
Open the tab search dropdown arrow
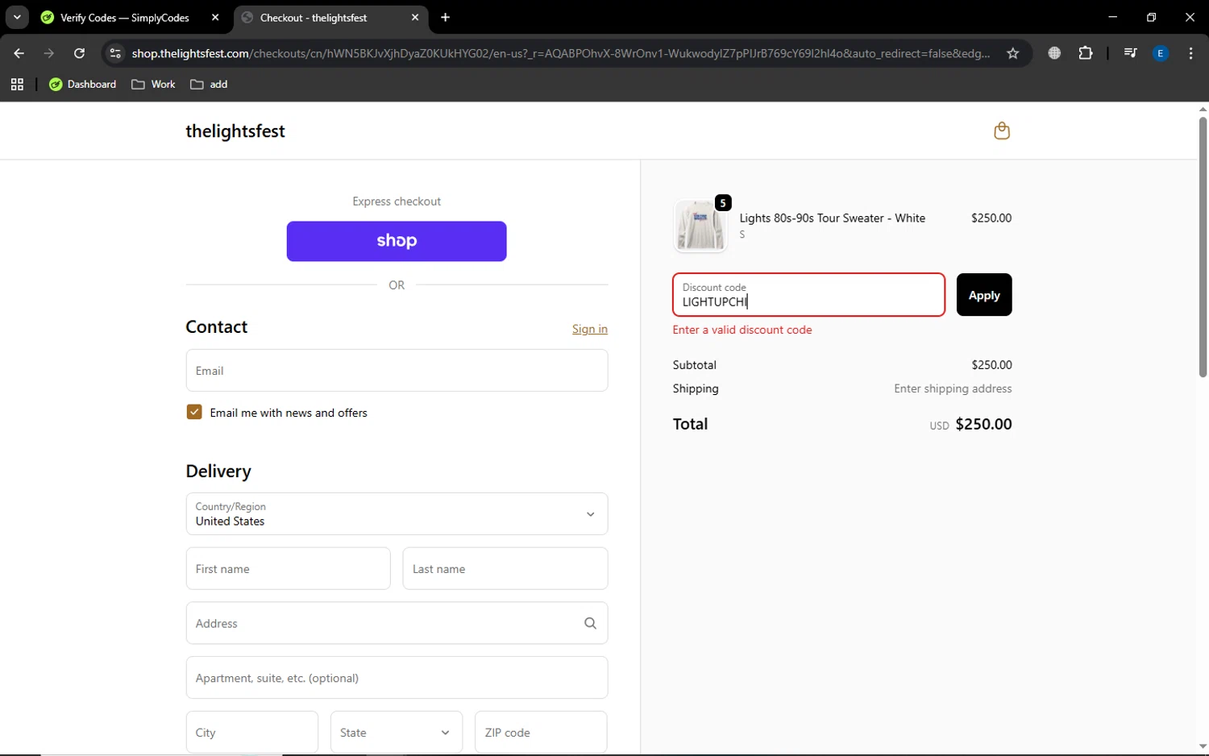pos(17,17)
